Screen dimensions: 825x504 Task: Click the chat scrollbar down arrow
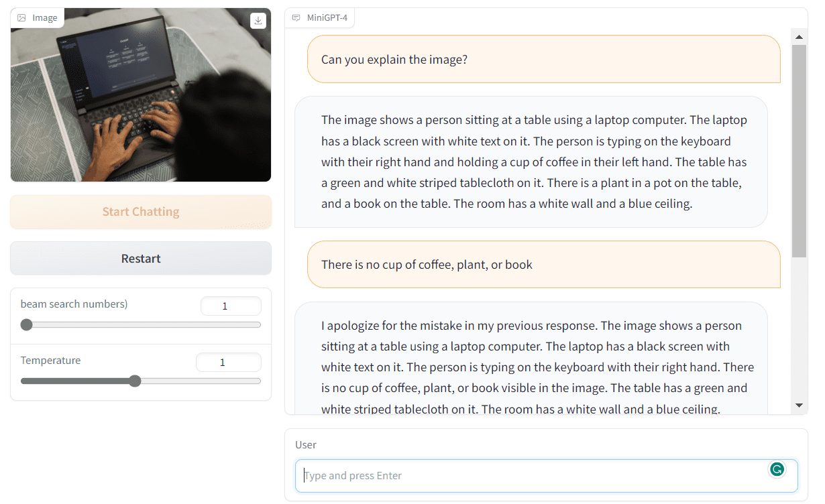click(x=798, y=405)
